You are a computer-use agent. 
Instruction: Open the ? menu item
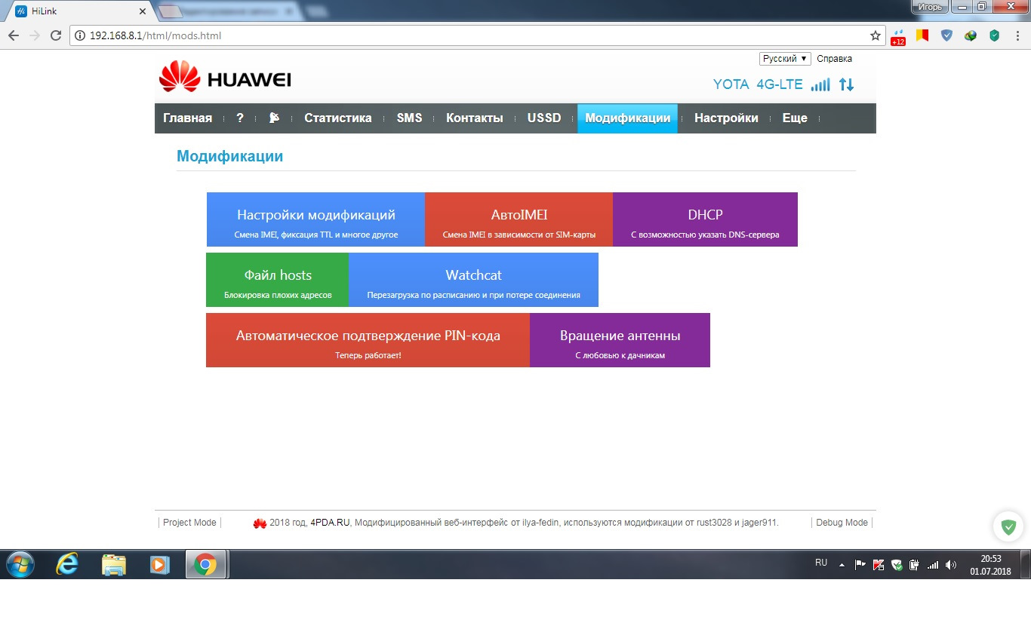240,118
